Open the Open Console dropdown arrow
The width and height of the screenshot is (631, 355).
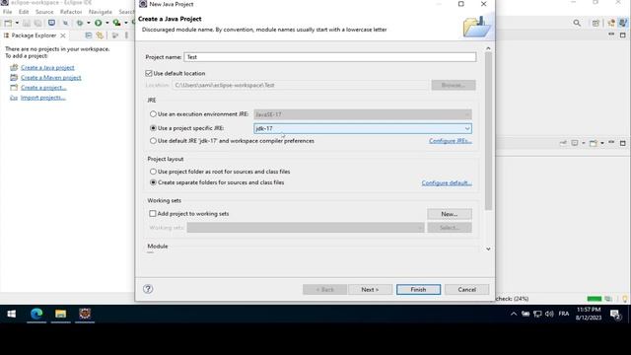(x=602, y=143)
